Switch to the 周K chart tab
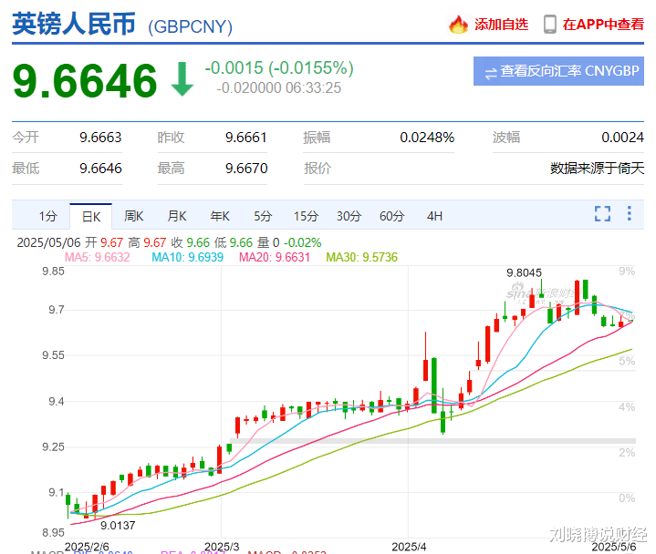The width and height of the screenshot is (656, 554). pyautogui.click(x=134, y=216)
